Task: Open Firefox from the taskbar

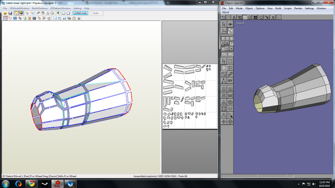Action: point(18,184)
